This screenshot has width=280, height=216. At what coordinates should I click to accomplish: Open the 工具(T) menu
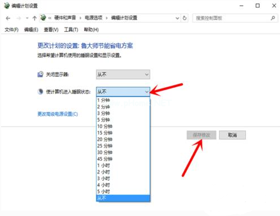pyautogui.click(x=71, y=30)
